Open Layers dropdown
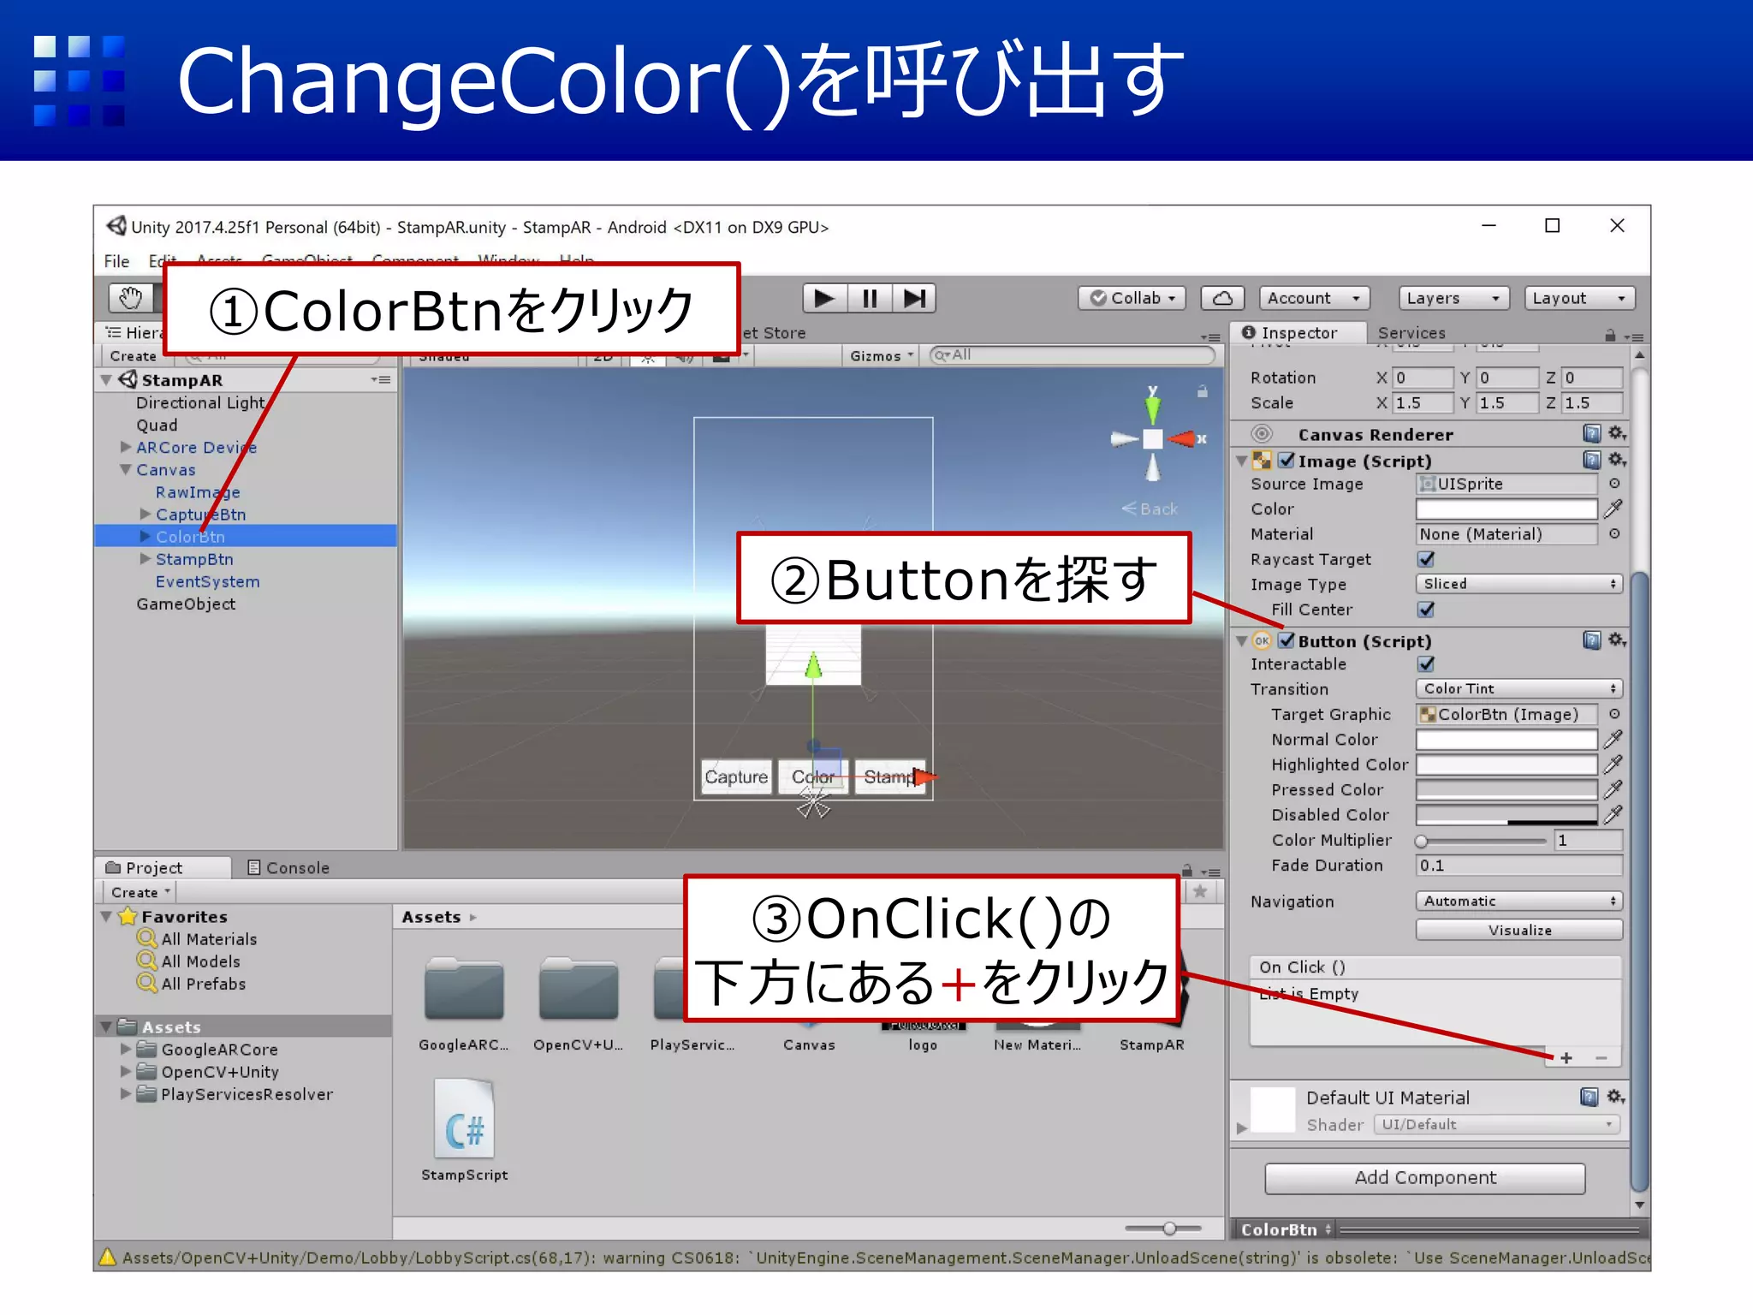This screenshot has width=1753, height=1315. click(1453, 298)
